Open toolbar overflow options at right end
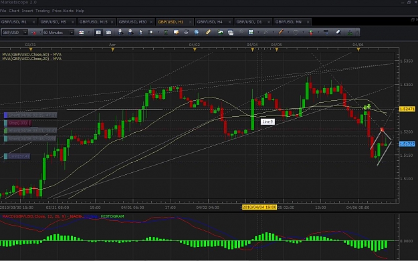 click(x=358, y=33)
